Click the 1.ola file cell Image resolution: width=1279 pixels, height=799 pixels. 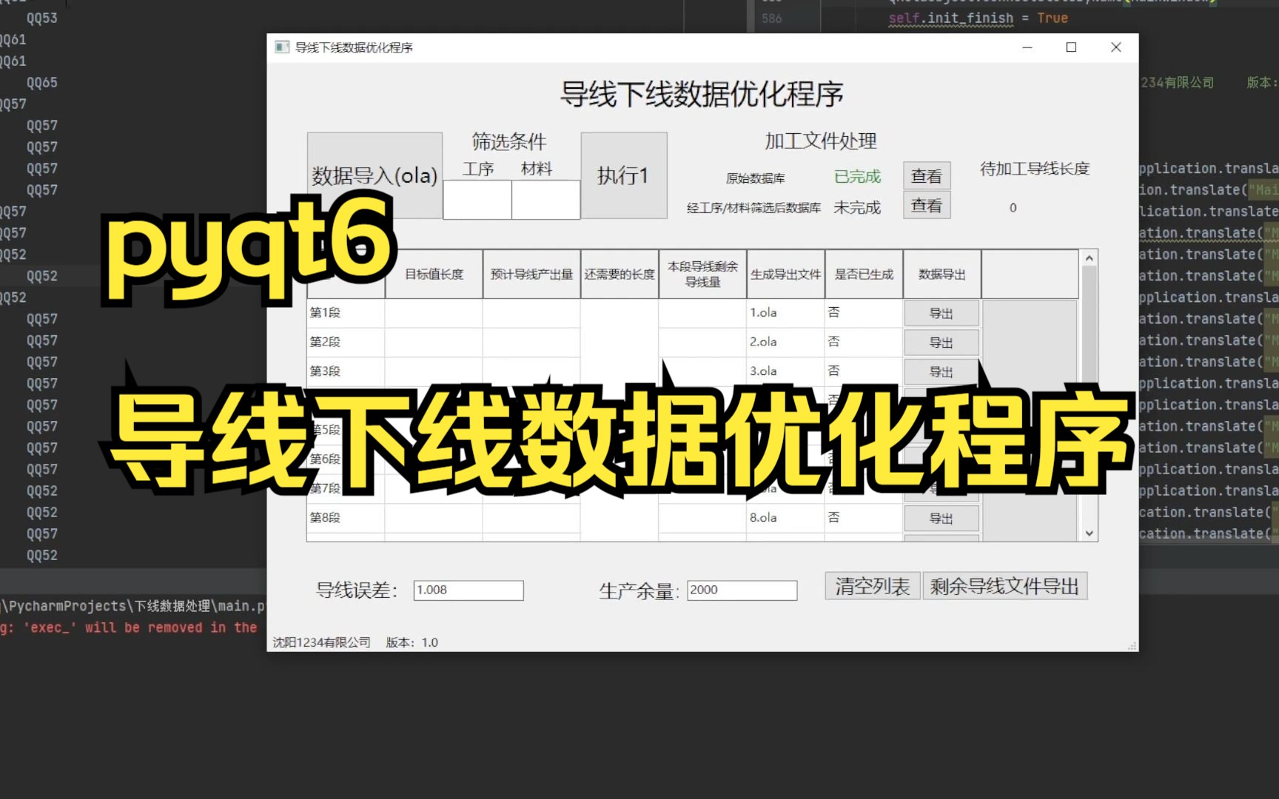[785, 313]
